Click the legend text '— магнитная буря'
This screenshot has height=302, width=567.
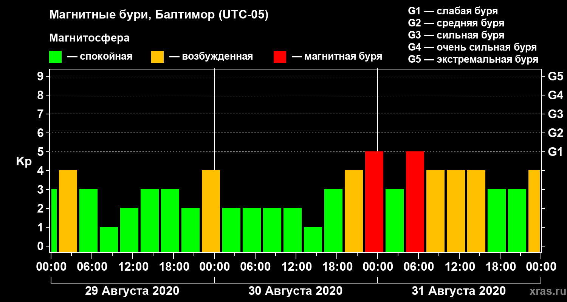tap(337, 57)
